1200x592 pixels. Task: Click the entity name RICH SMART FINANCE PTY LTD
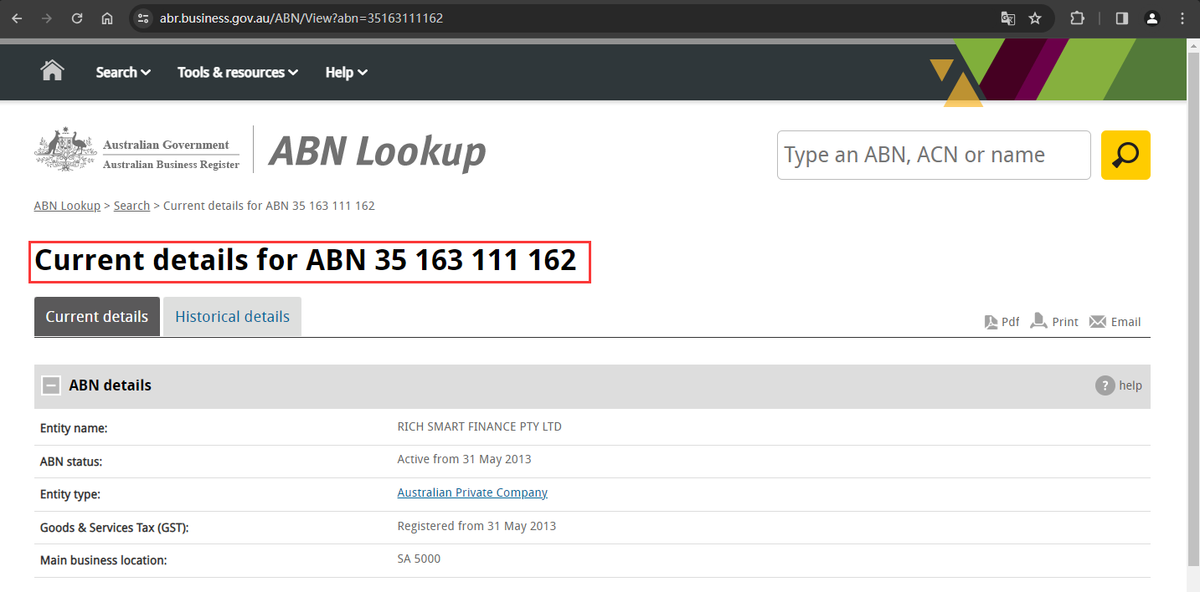[480, 426]
